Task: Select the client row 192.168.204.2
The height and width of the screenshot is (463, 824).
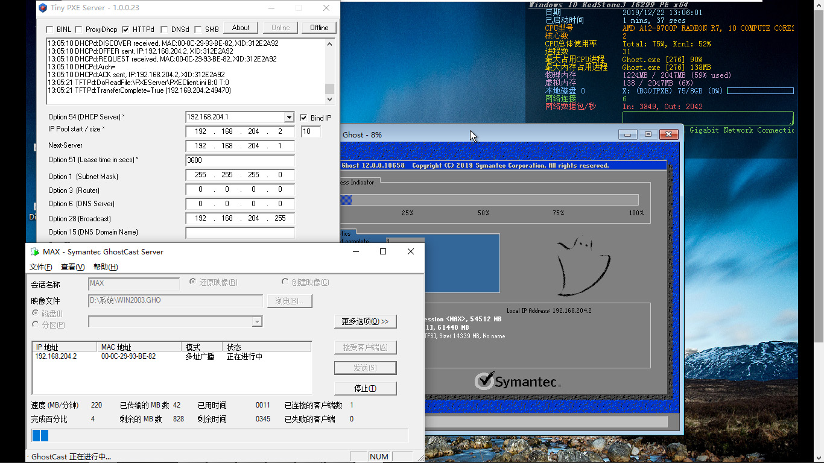Action: pos(172,356)
